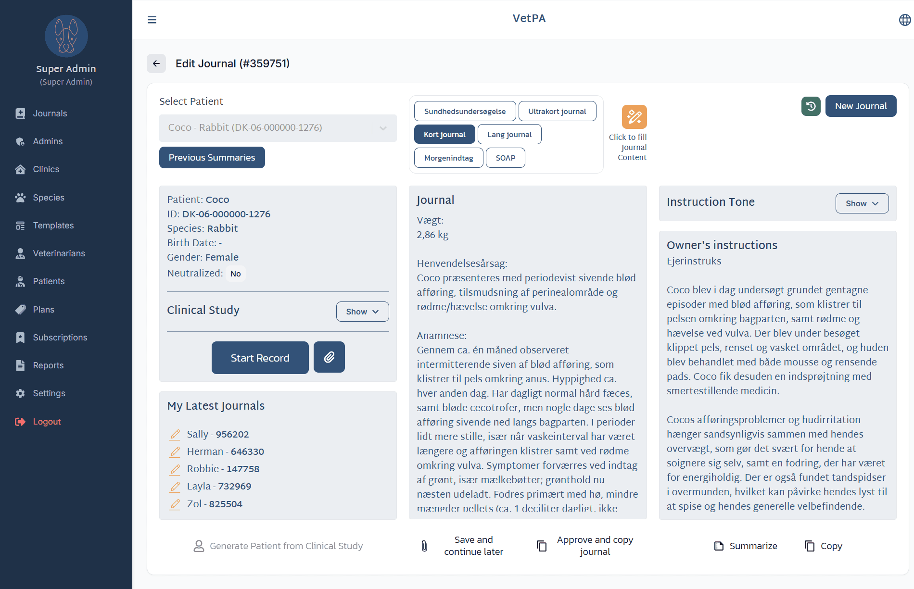Navigate to Patients in the sidebar
Screen dimensions: 914x589
(49, 281)
